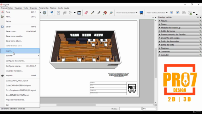This screenshot has height=114, width=202.
Task: Expand Estilo da dimensão panel
Action: pos(159,41)
